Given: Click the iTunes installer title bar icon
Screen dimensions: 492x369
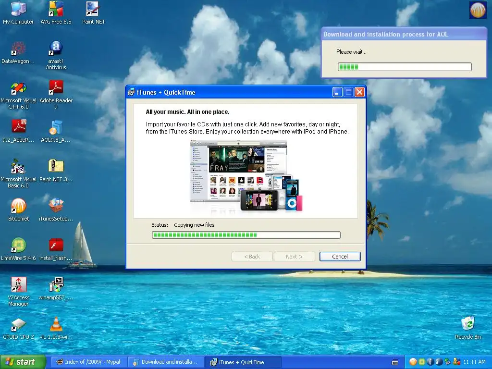Looking at the screenshot, I should point(131,92).
